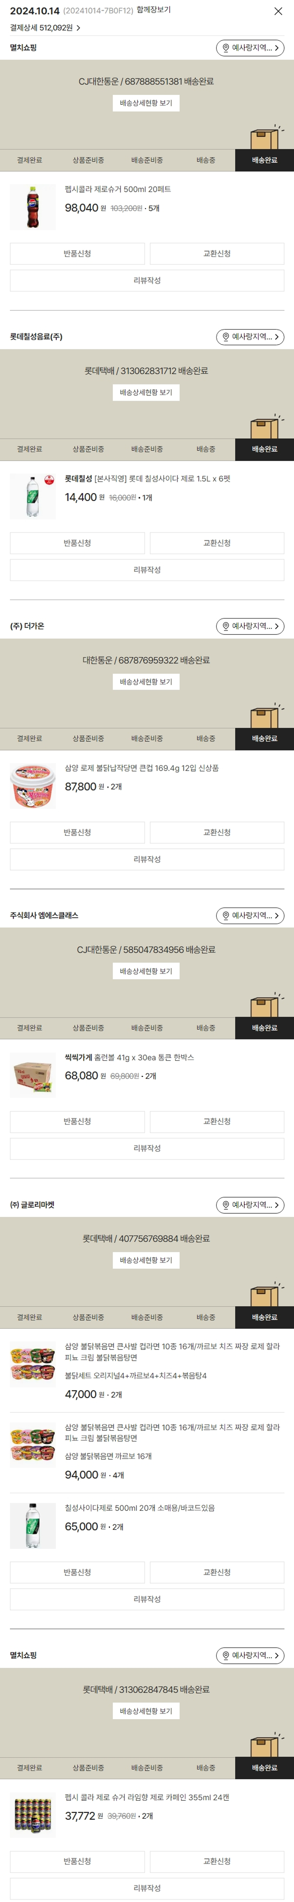Image resolution: width=294 pixels, height=1902 pixels.
Task: Open delivery area selector for 주식회사 엠에스클래스
Action: [x=250, y=915]
